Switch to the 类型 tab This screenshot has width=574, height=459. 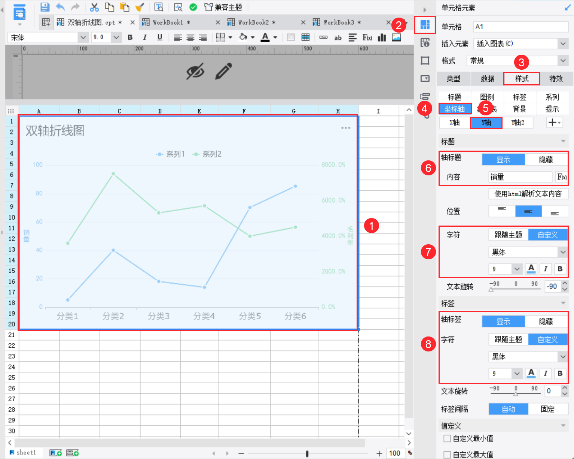[x=454, y=79]
